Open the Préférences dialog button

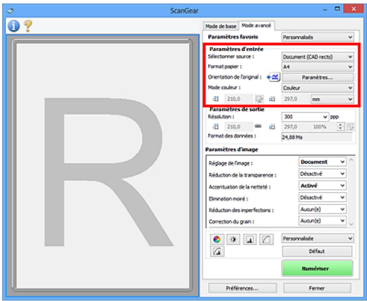pos(242,288)
